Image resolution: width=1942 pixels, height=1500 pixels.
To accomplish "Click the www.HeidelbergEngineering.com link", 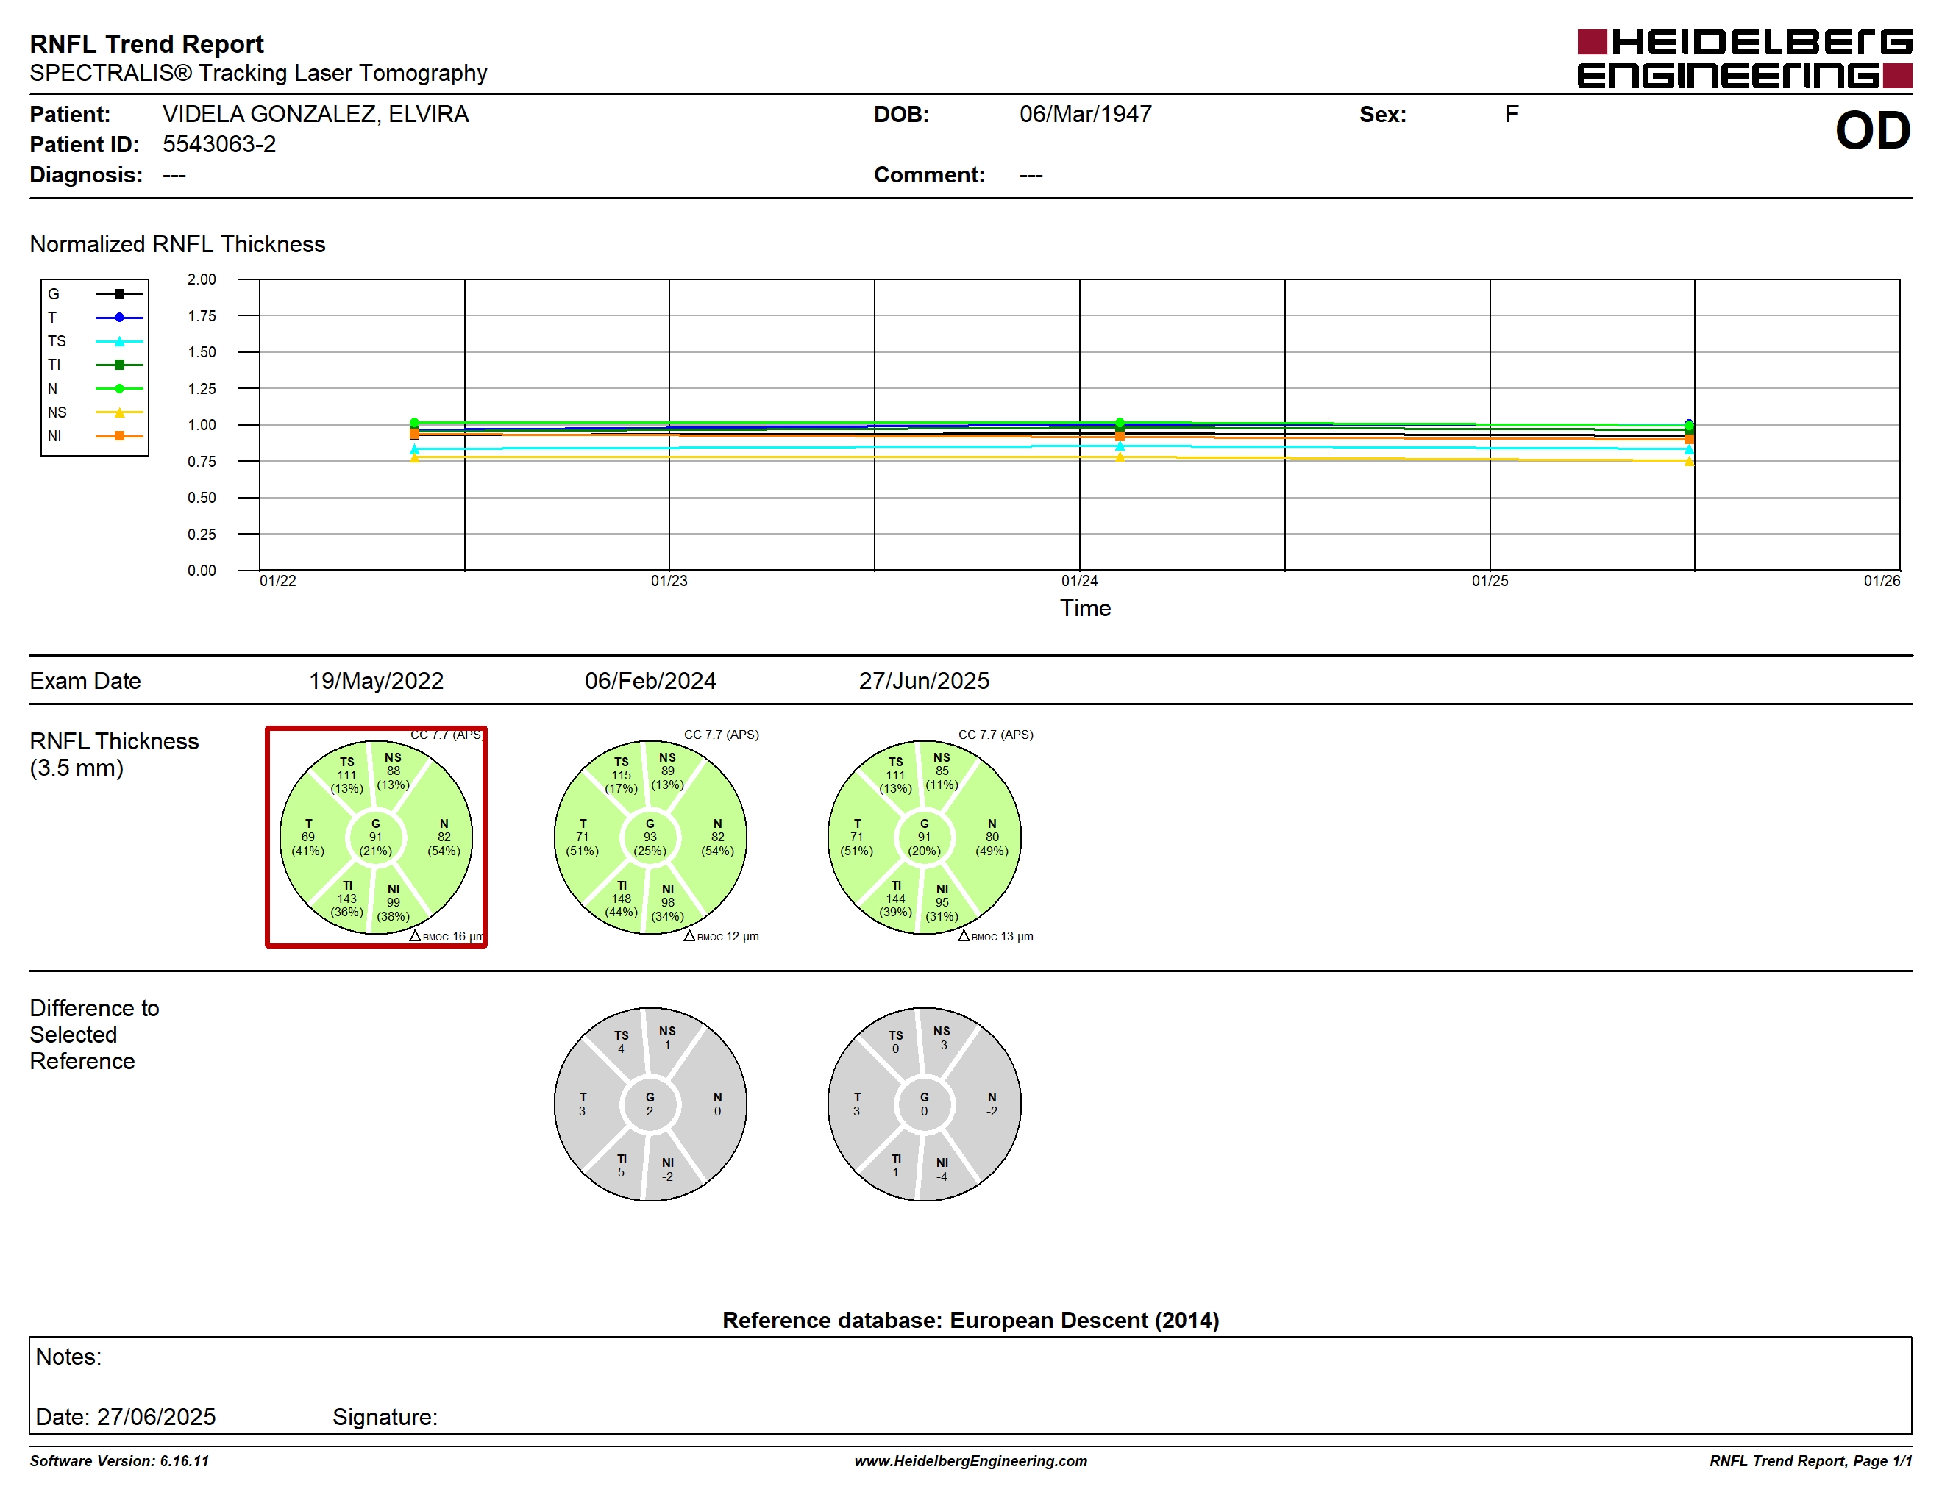I will [971, 1461].
